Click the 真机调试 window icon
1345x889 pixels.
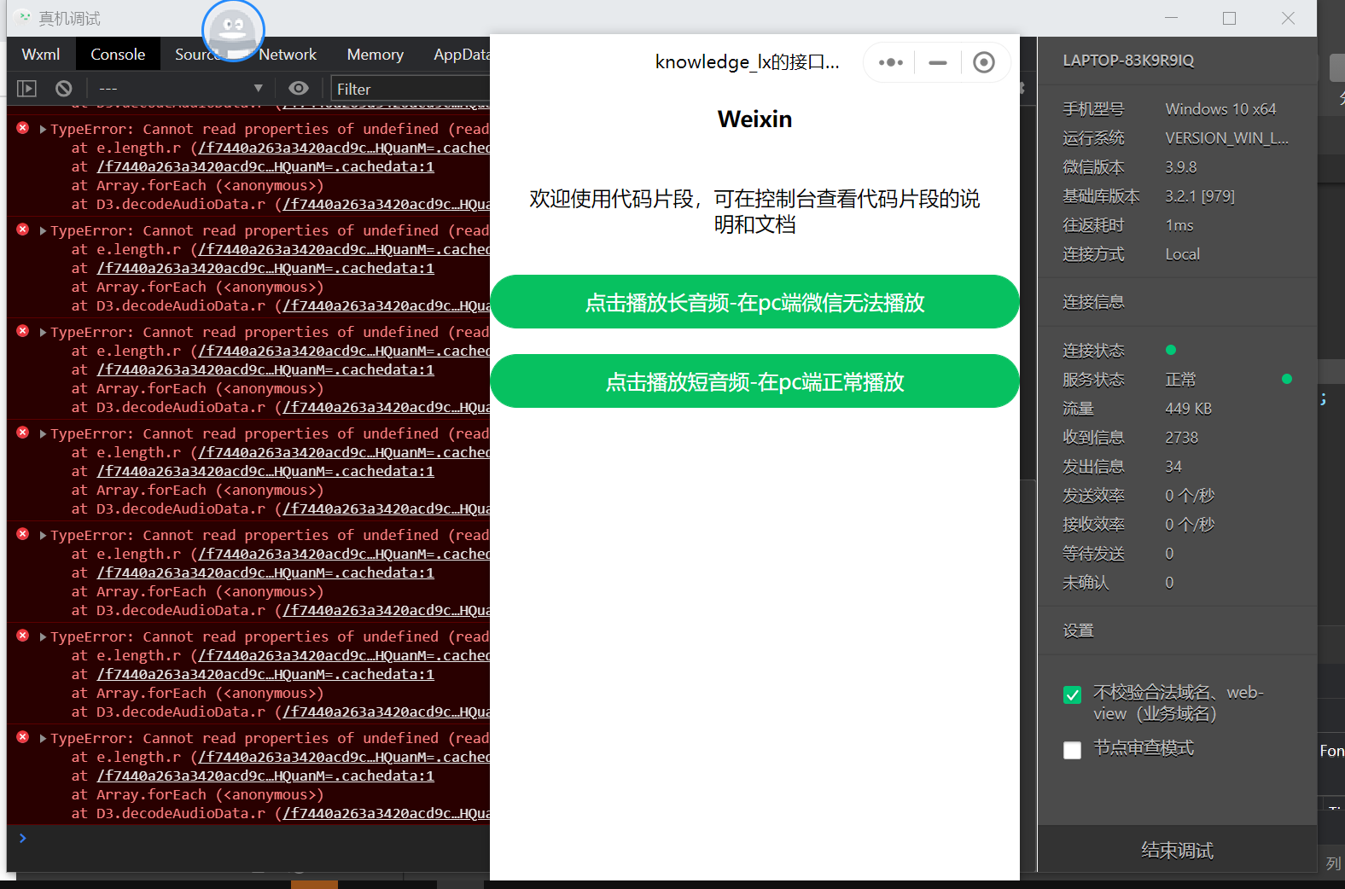tap(25, 17)
